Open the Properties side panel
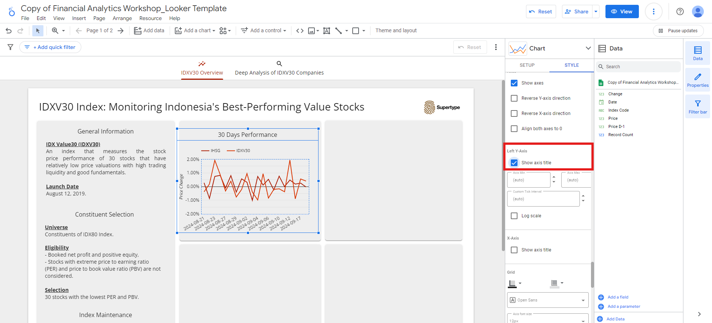712x323 pixels. point(698,80)
